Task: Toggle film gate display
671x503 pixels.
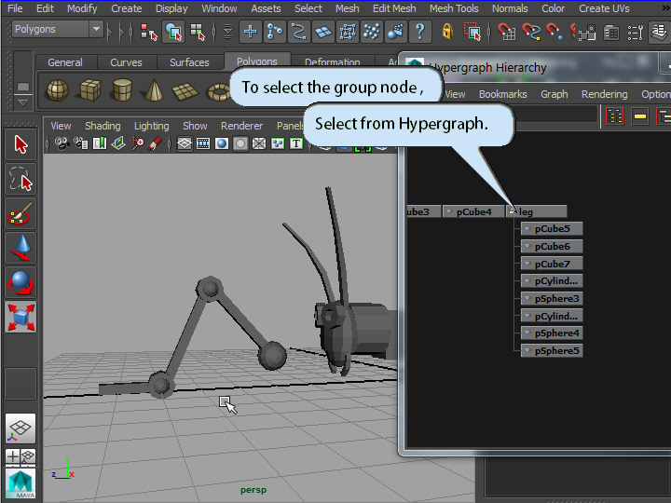Action: pos(203,143)
